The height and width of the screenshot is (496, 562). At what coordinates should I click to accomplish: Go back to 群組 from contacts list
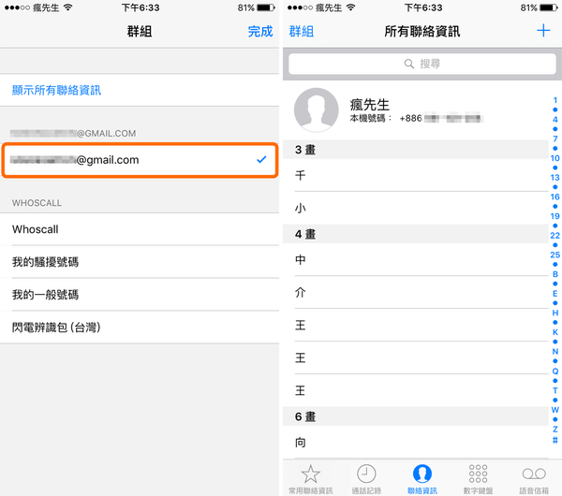(301, 32)
